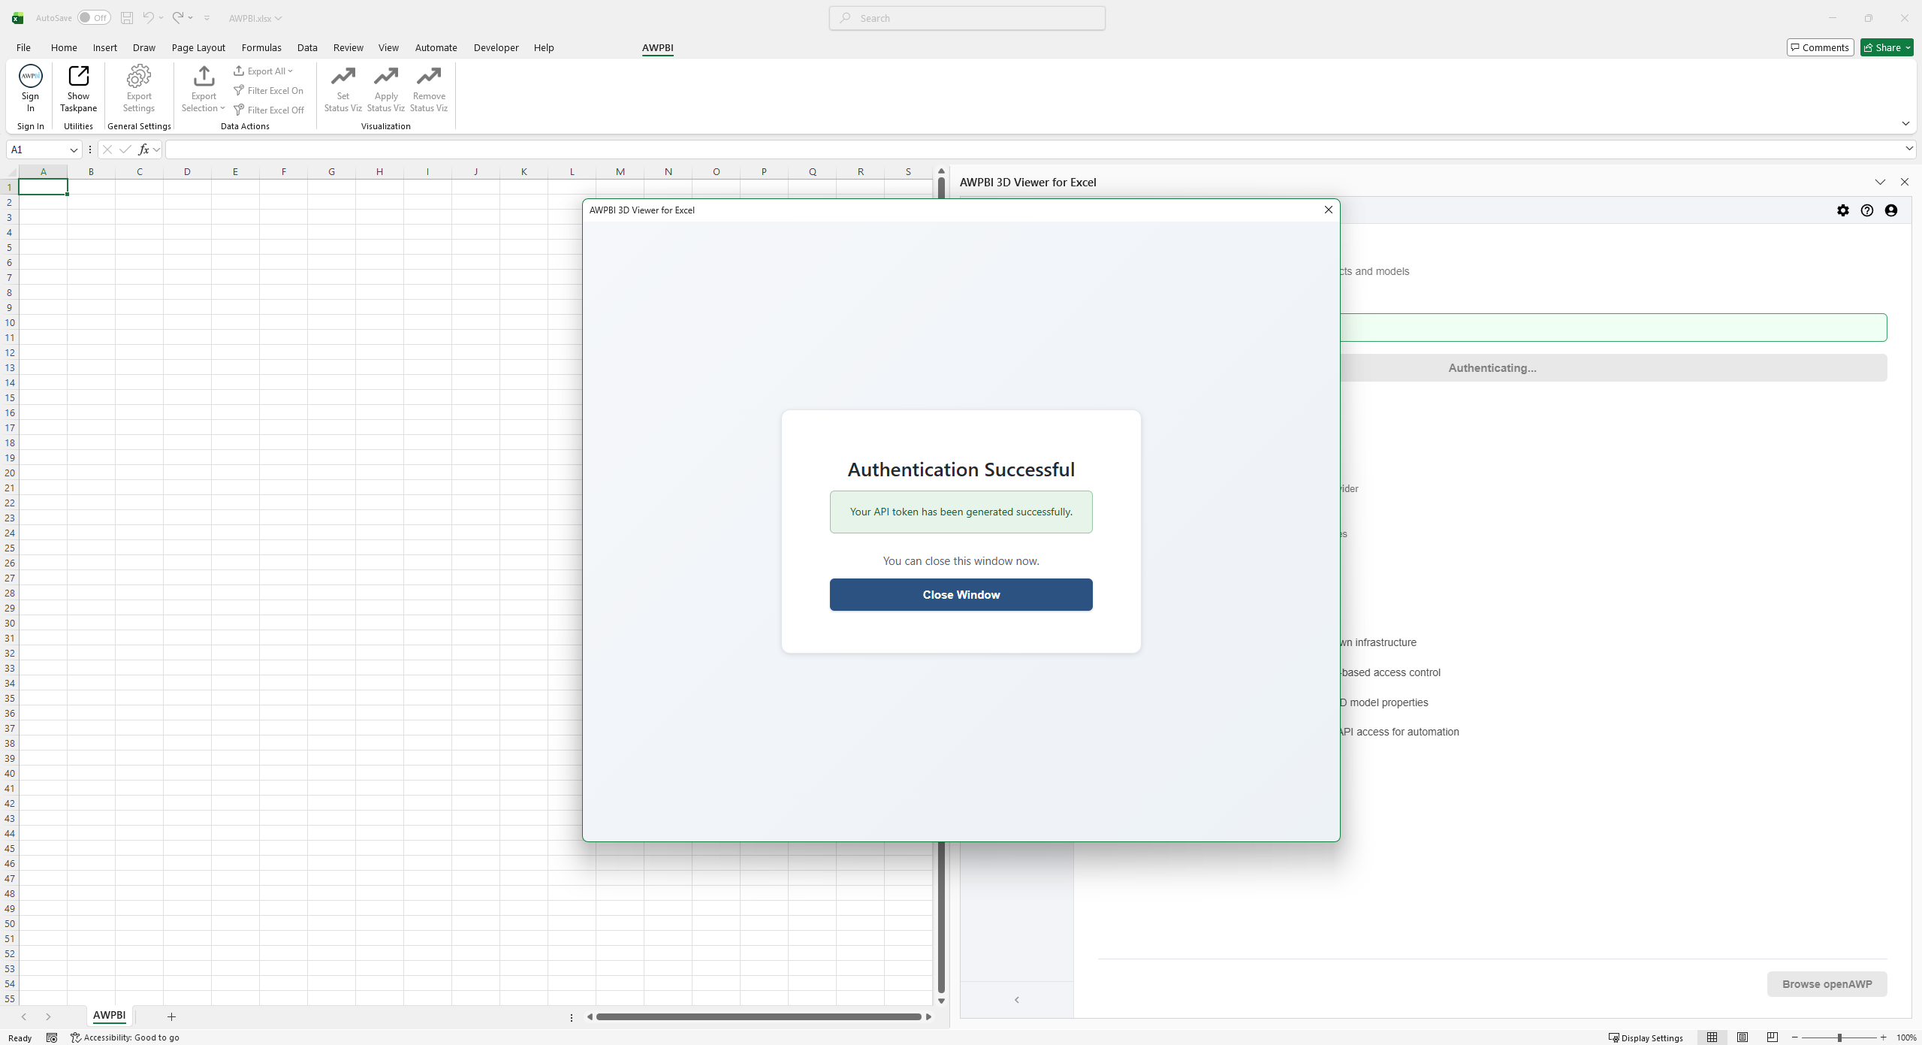Click the Close Window button in dialog

(961, 594)
